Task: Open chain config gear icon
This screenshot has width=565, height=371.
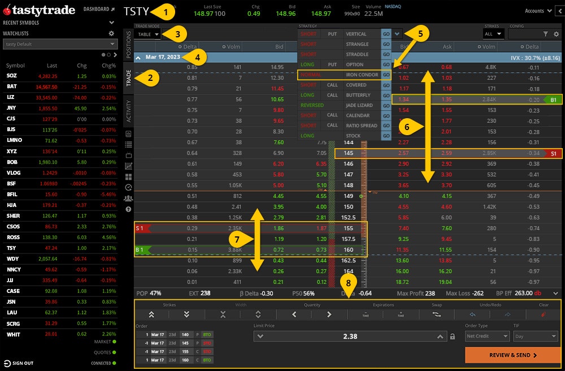Action: point(557,34)
